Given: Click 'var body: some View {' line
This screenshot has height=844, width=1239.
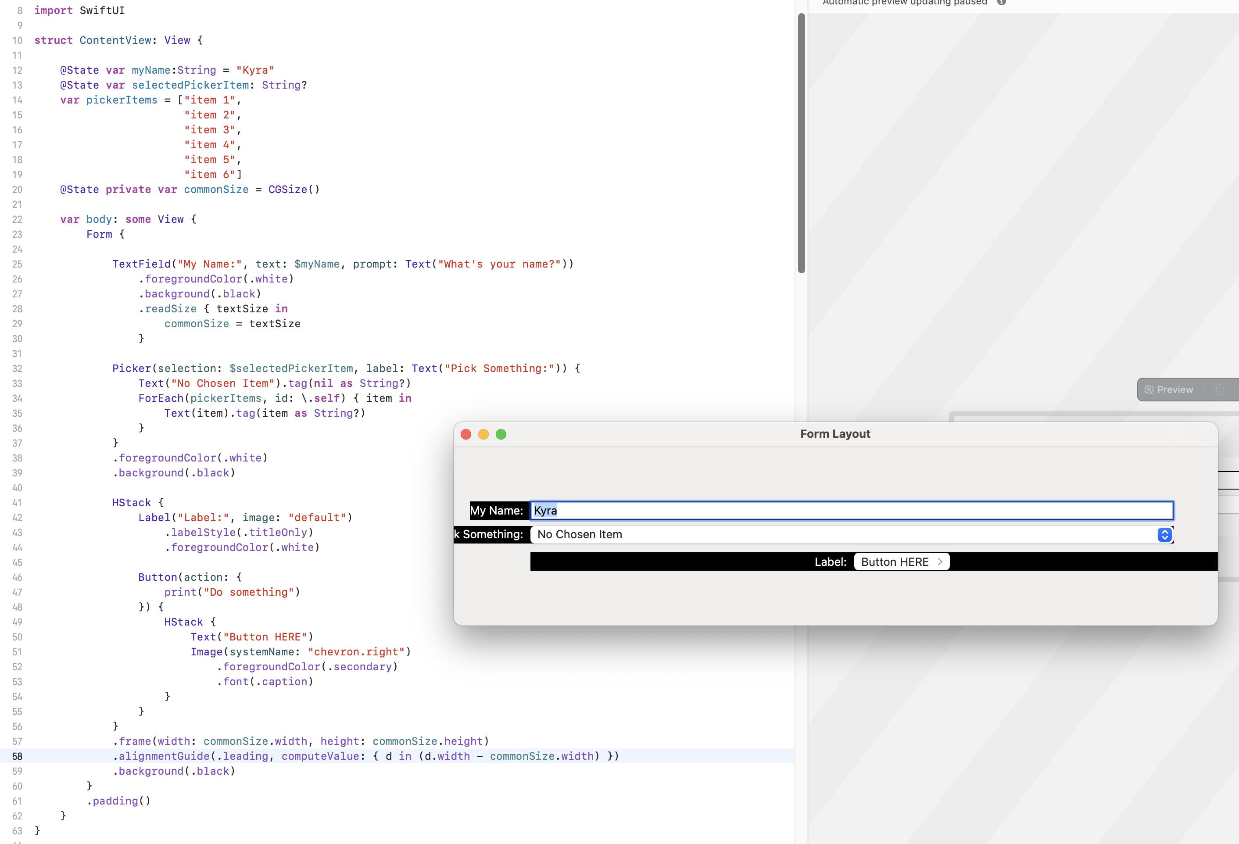Looking at the screenshot, I should coord(128,219).
